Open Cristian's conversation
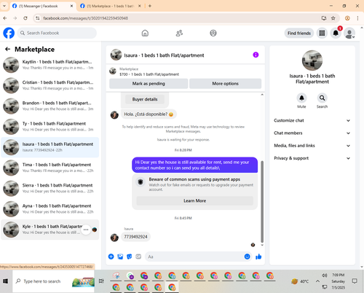Image resolution: width=364 pixels, height=293 pixels. tap(50, 85)
